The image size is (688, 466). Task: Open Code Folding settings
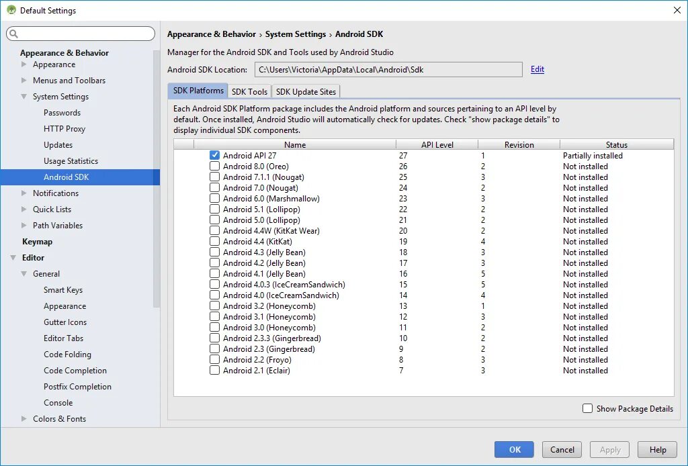click(x=67, y=355)
